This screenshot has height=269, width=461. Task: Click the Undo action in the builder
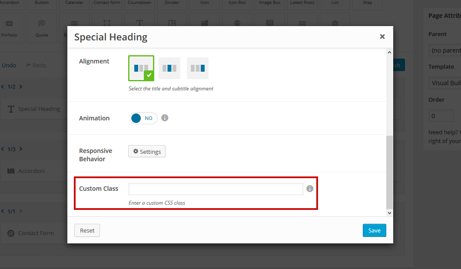pos(9,65)
